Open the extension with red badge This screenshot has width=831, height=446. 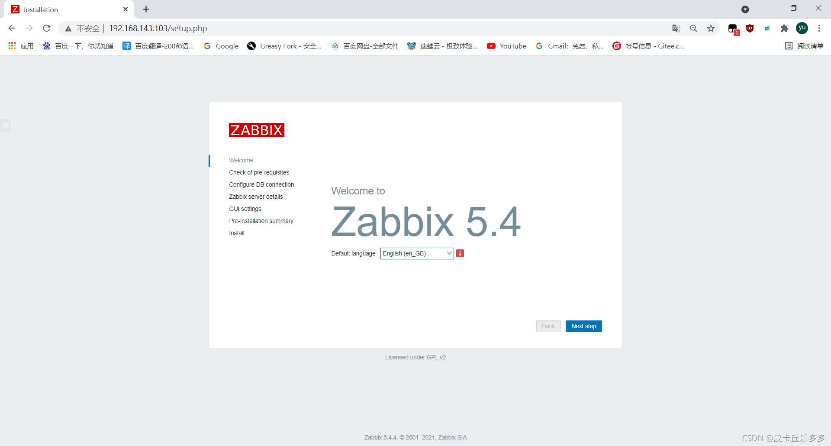pyautogui.click(x=733, y=29)
